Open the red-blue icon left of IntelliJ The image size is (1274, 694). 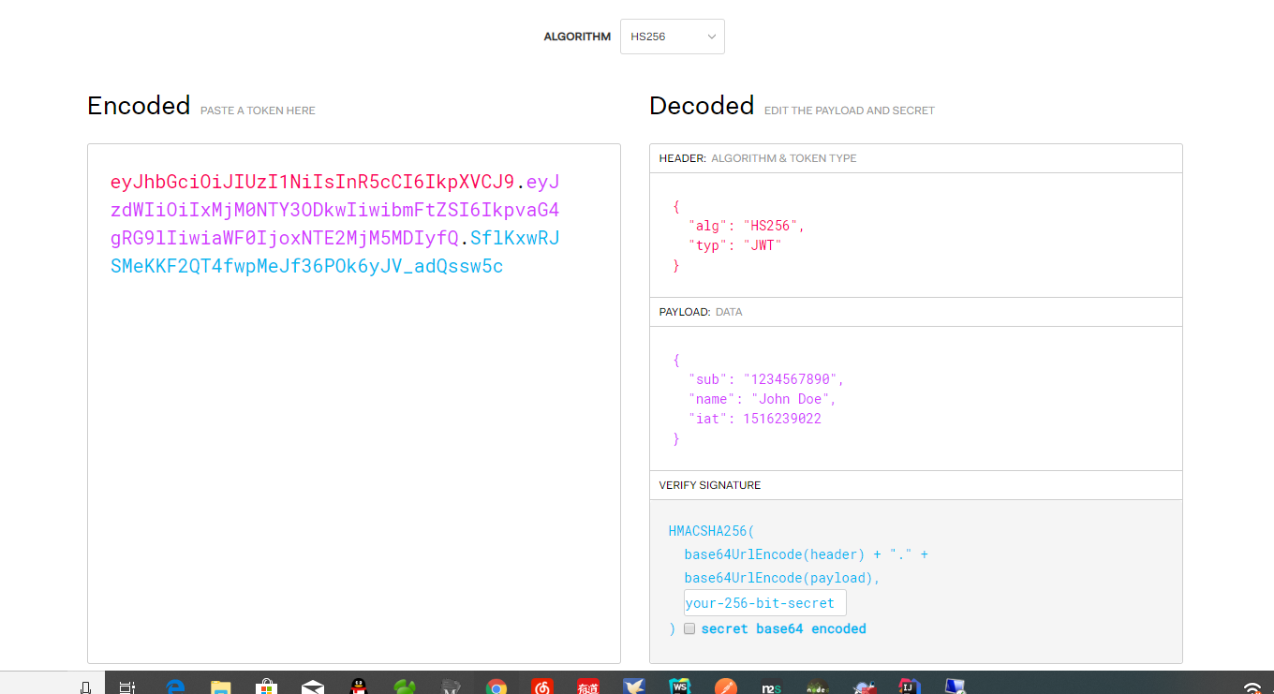pyautogui.click(x=864, y=687)
